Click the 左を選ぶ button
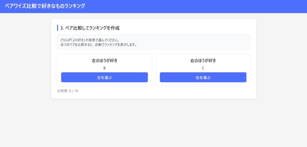 coord(104,77)
